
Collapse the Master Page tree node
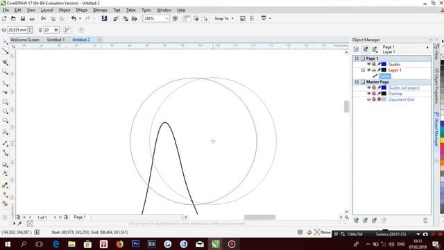pyautogui.click(x=357, y=82)
